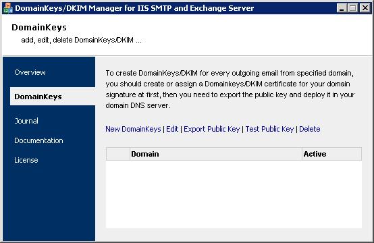The height and width of the screenshot is (243, 374).
Task: Click the New DomainKeys link
Action: (x=133, y=129)
